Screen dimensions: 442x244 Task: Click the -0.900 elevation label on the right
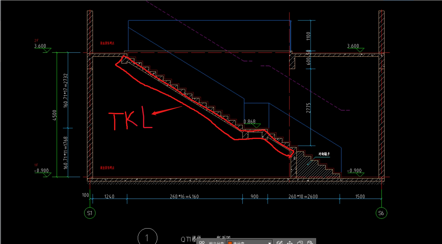pyautogui.click(x=354, y=171)
